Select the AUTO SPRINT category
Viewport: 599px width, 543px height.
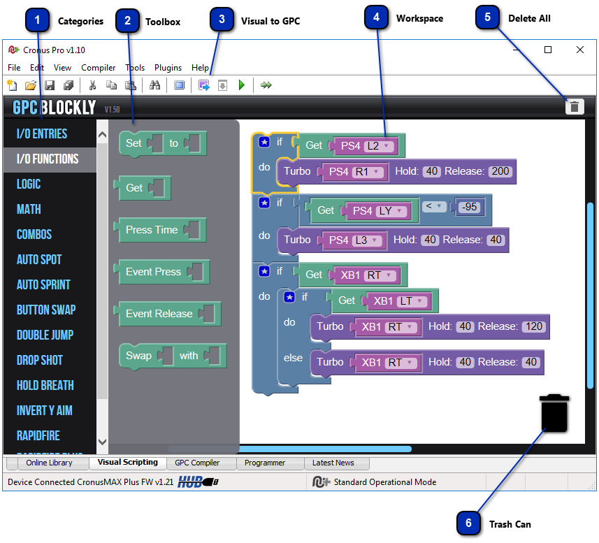click(x=50, y=285)
